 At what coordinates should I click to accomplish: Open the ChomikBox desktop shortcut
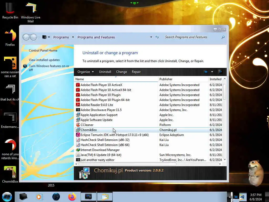click(10, 174)
